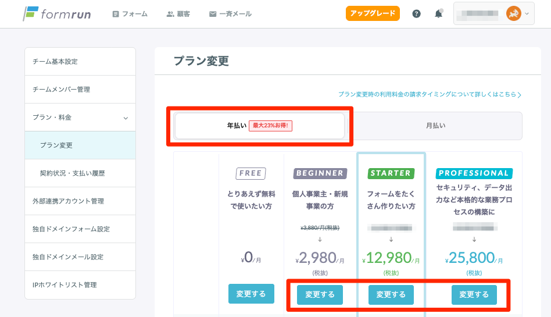Switch billing to 月払い
551x317 pixels.
click(x=435, y=126)
